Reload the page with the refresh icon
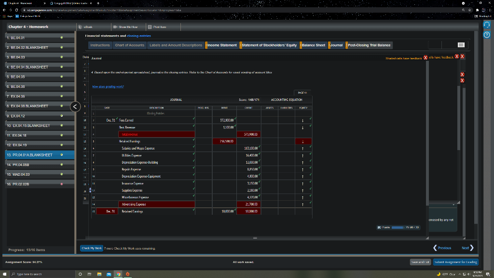Screen dimensions: 494x278 tap(16, 10)
